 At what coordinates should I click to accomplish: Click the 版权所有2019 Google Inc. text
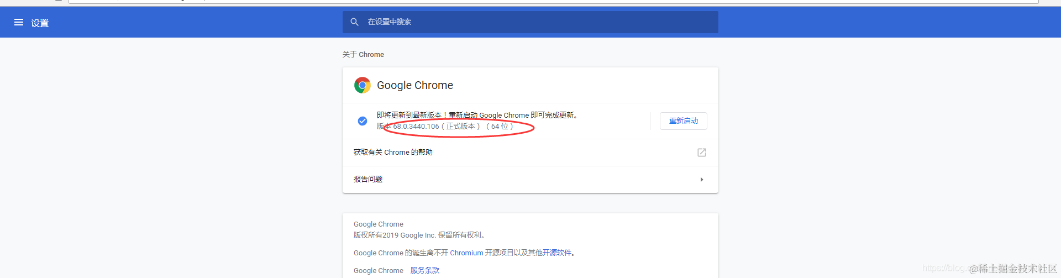click(x=420, y=235)
